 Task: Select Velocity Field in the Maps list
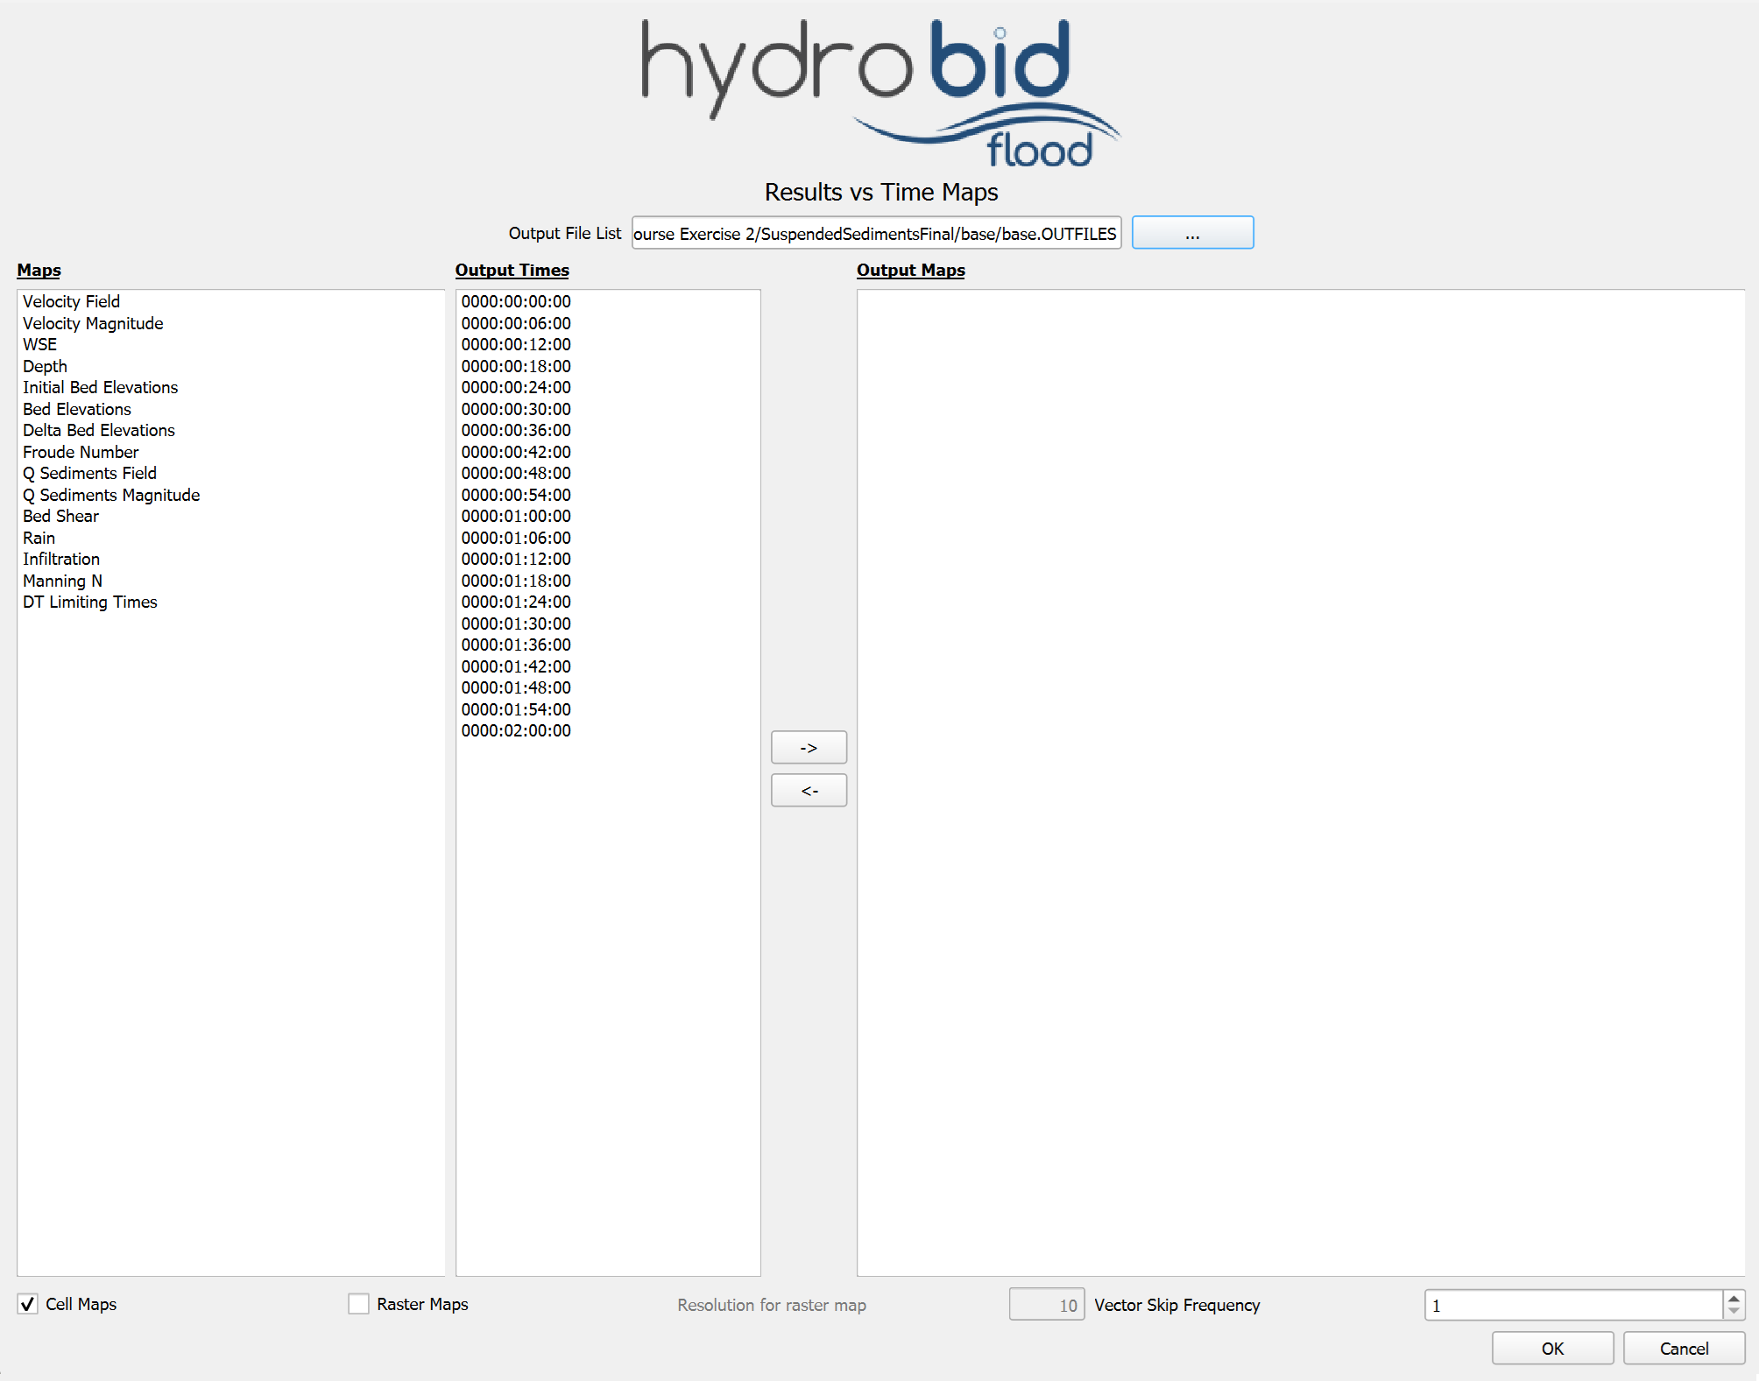click(71, 301)
